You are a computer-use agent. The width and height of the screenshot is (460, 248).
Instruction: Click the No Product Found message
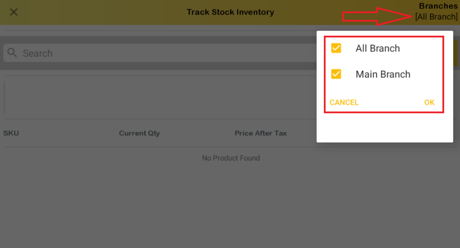pyautogui.click(x=231, y=158)
